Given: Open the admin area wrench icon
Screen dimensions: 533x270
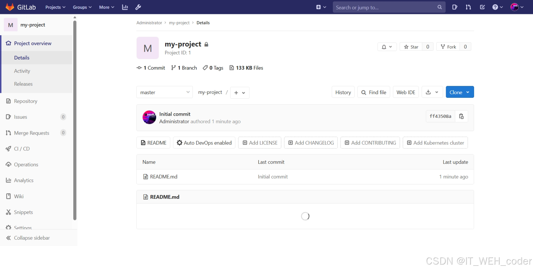Looking at the screenshot, I should pyautogui.click(x=138, y=7).
